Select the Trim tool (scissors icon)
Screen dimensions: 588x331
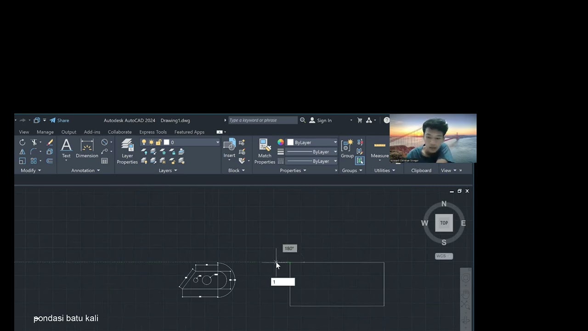(x=34, y=143)
